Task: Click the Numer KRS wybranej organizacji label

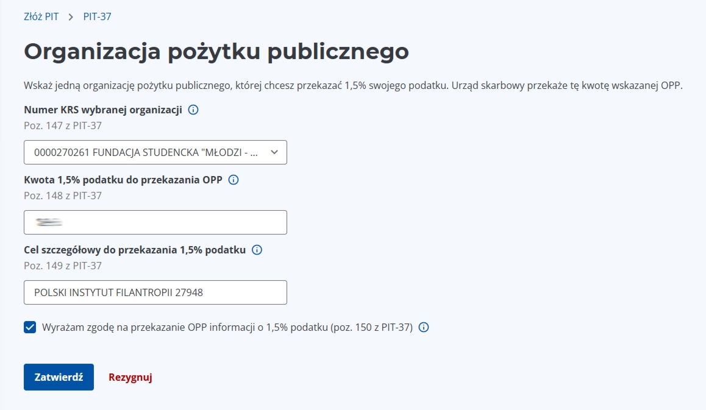Action: click(103, 110)
